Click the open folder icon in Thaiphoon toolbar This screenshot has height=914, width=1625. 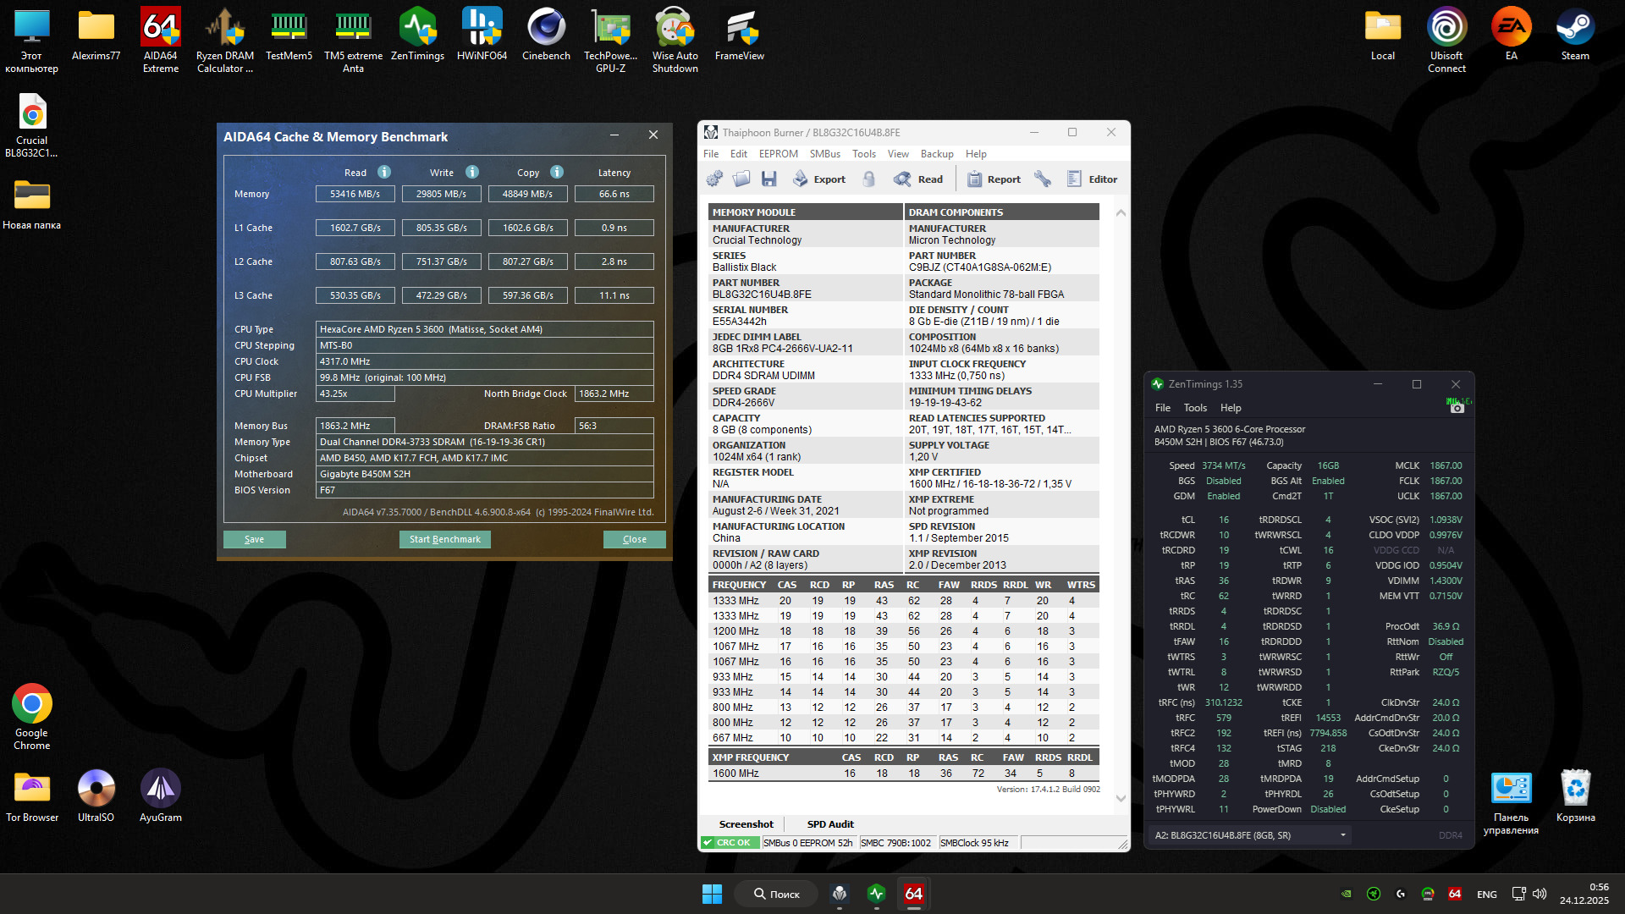tap(741, 179)
